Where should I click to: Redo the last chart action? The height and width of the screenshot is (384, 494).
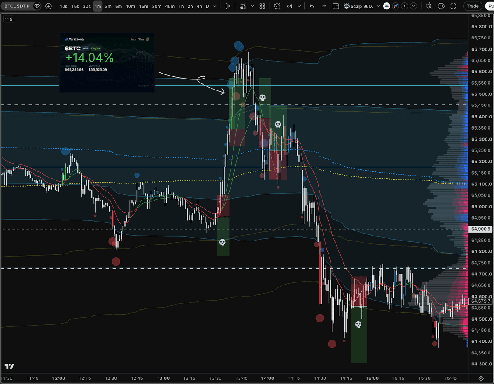click(324, 6)
